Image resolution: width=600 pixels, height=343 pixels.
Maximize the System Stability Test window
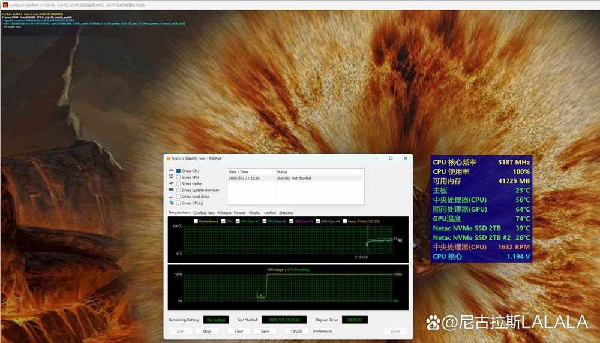(x=391, y=158)
